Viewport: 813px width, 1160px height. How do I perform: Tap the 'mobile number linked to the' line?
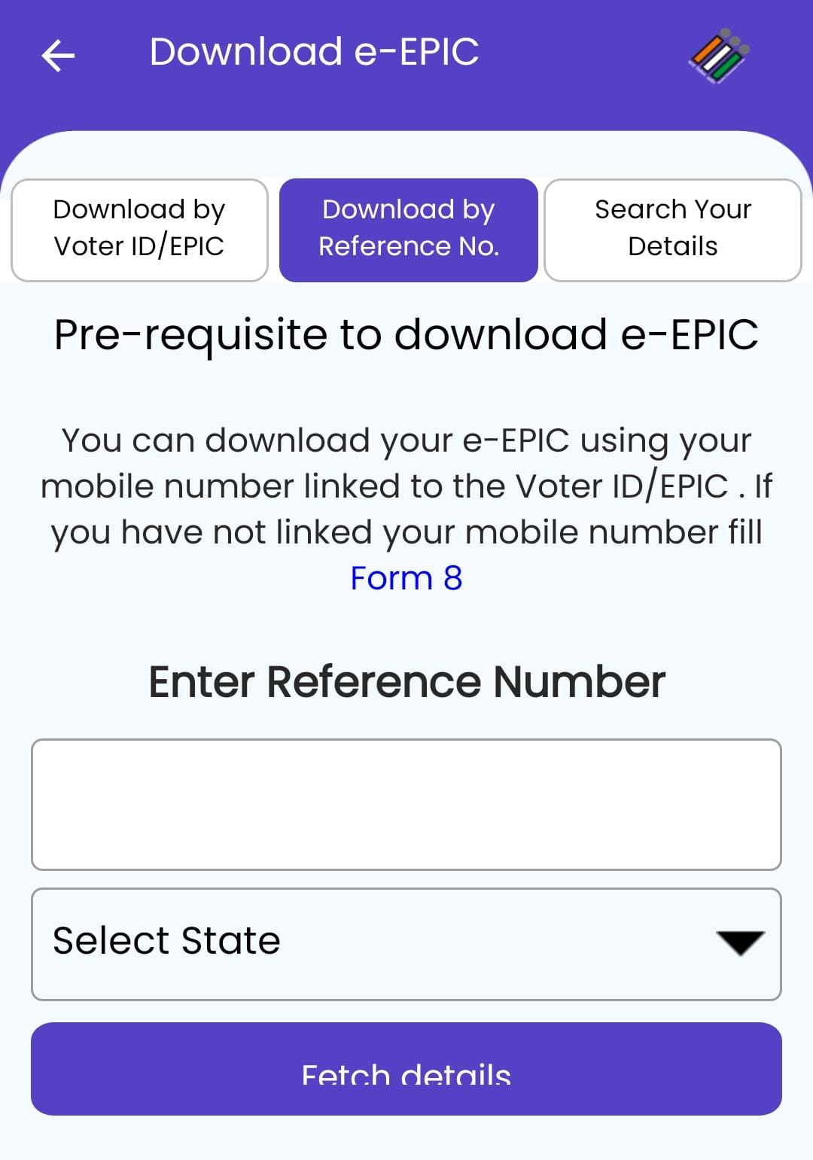276,487
